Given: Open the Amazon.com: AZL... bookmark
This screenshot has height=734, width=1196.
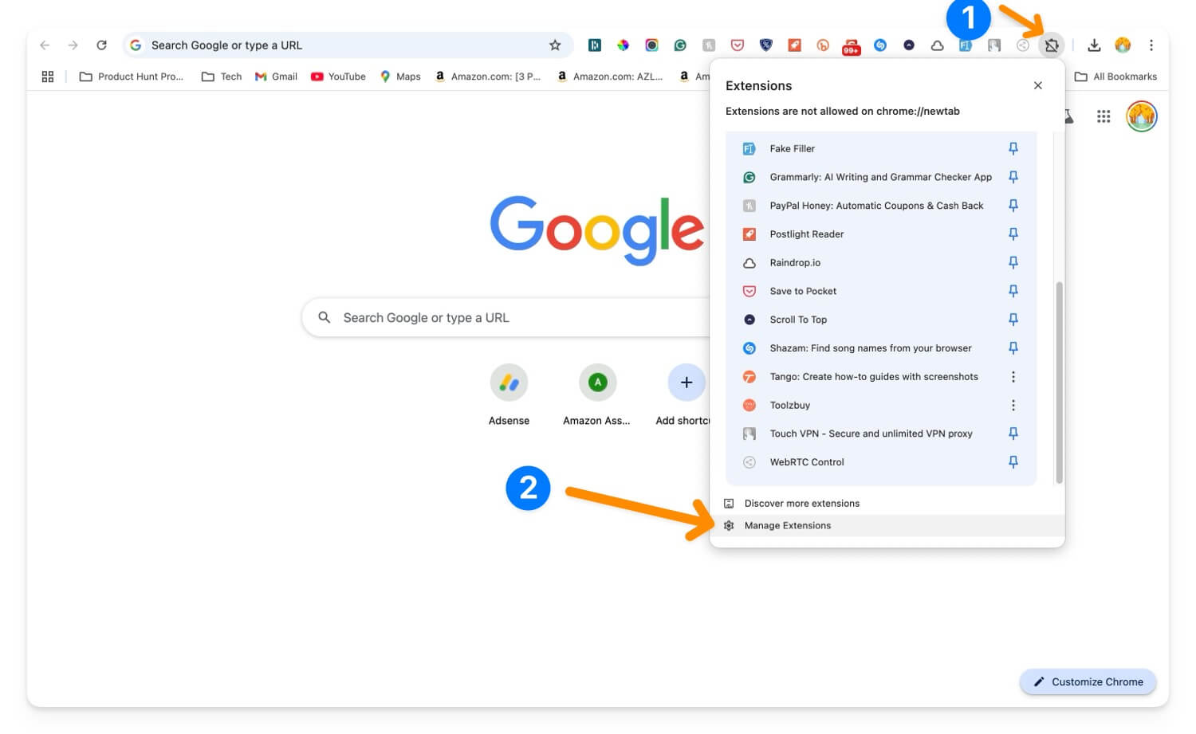Looking at the screenshot, I should [610, 77].
